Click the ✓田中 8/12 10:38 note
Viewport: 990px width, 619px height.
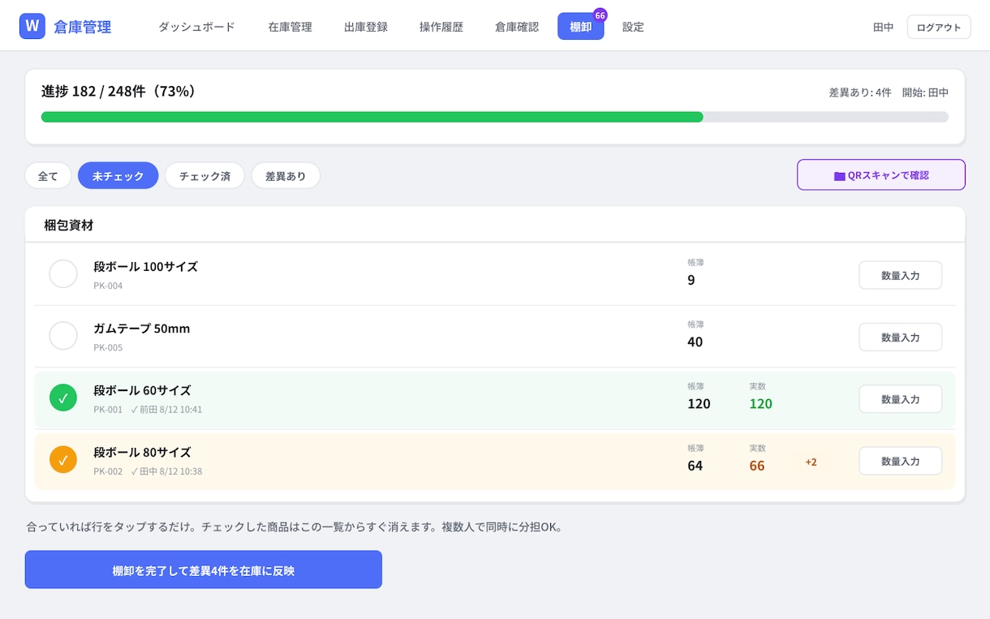tap(166, 471)
